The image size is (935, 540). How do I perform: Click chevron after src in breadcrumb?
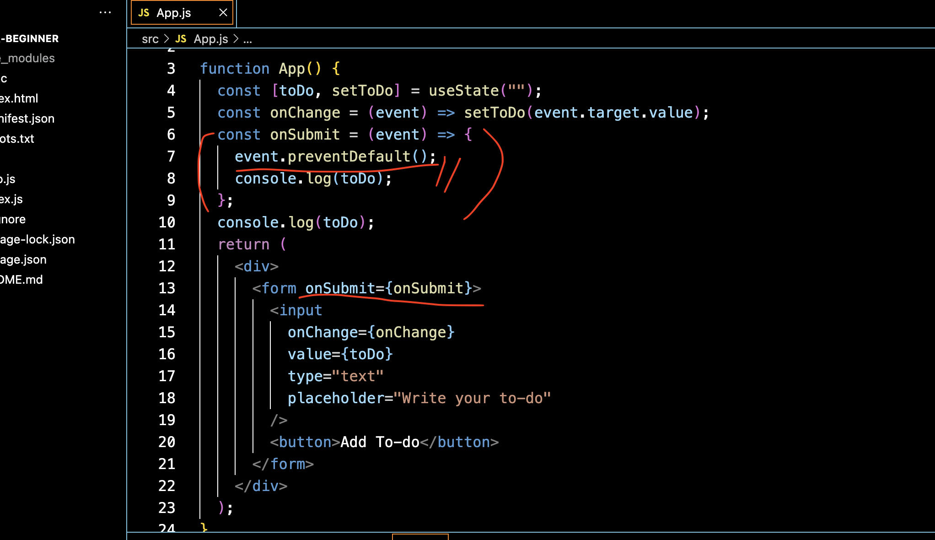pos(167,39)
